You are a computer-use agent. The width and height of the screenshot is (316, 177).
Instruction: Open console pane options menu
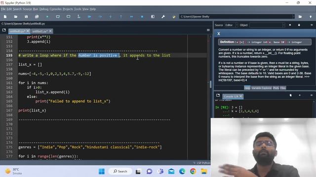pos(312,95)
